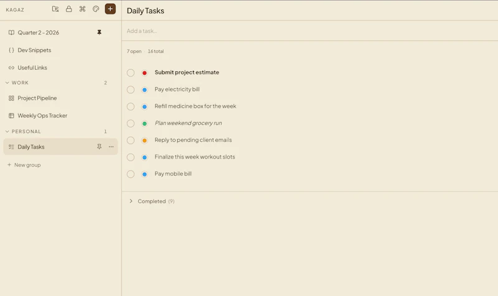Click the KAGAZ app title
Image resolution: width=498 pixels, height=296 pixels.
pos(15,10)
